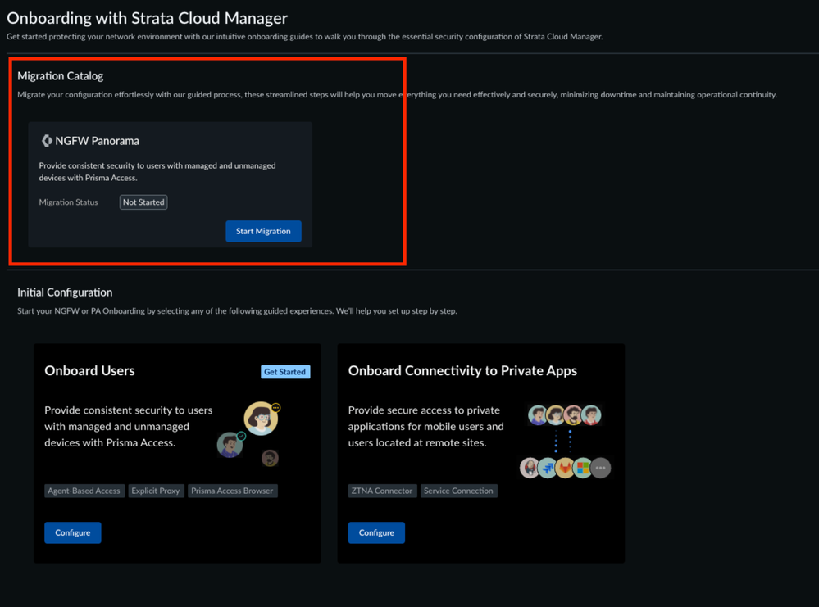The width and height of the screenshot is (819, 607).
Task: Click the Initial Configuration heading
Action: (x=65, y=292)
